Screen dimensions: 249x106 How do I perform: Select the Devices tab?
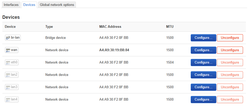29,5
